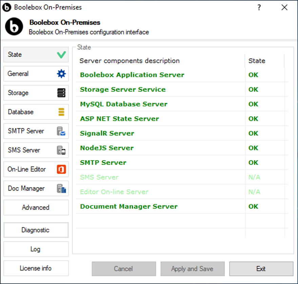298x284 pixels.
Task: Click the black server rack Storage icon
Action: (61, 93)
